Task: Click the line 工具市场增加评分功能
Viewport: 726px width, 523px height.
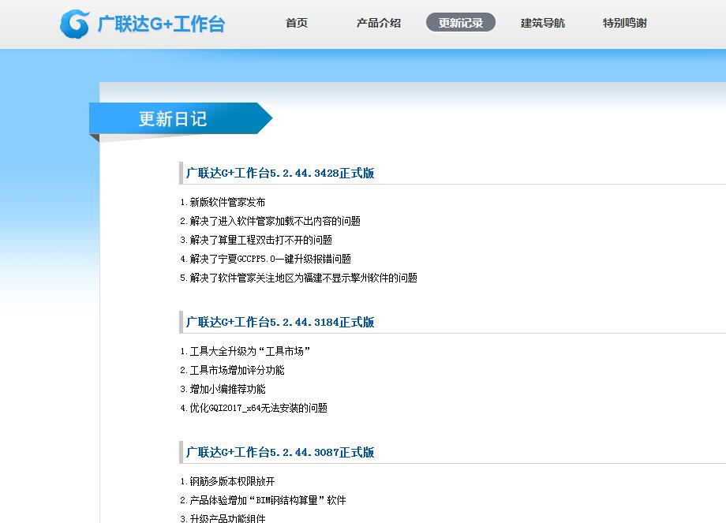Action: coord(233,370)
